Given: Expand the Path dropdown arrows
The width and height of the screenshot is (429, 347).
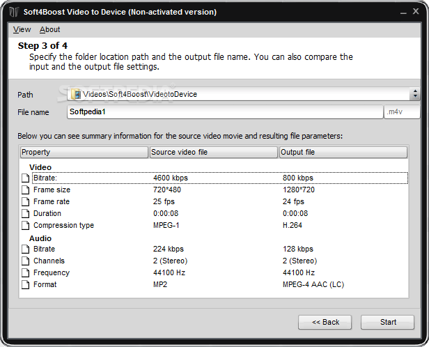Looking at the screenshot, I should click(x=415, y=94).
